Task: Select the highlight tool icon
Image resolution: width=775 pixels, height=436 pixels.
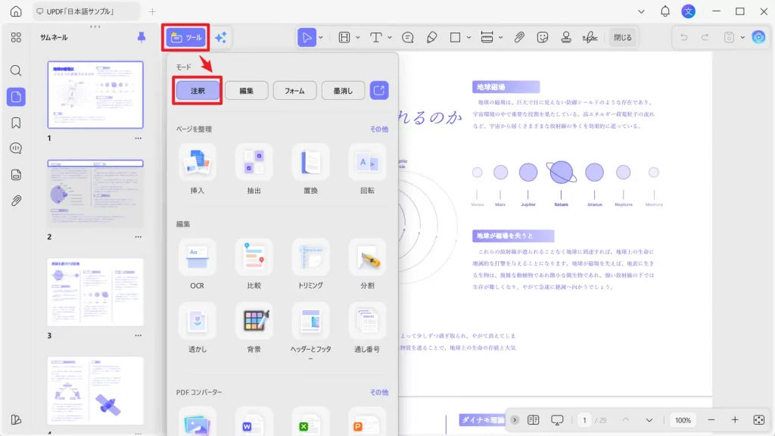Action: click(x=344, y=38)
